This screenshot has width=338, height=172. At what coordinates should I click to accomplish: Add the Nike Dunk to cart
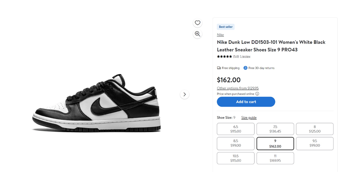click(246, 102)
